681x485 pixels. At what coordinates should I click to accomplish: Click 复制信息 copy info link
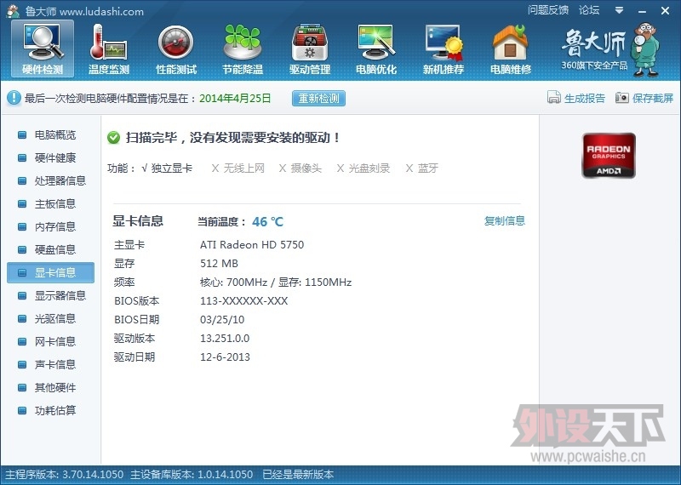coord(505,221)
